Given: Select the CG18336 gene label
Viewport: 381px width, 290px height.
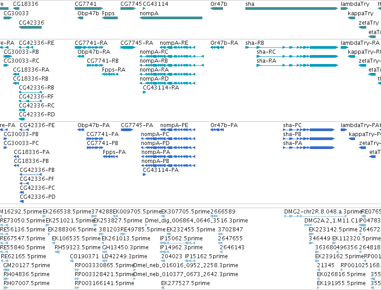Looking at the screenshot, I should (x=26, y=4).
